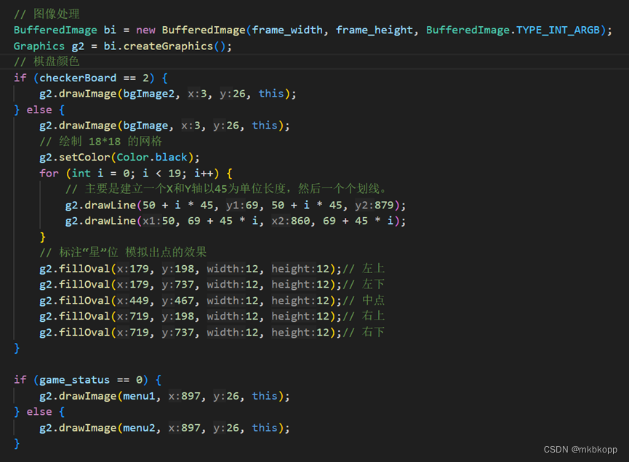Screen dimensions: 629x462
Task: Click fillOval line with comment 右下
Action: [x=212, y=332]
